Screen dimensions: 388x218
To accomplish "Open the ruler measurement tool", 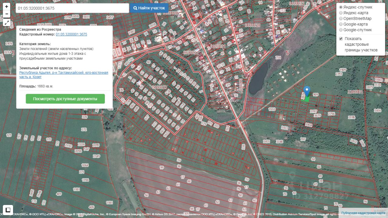I will [8, 210].
